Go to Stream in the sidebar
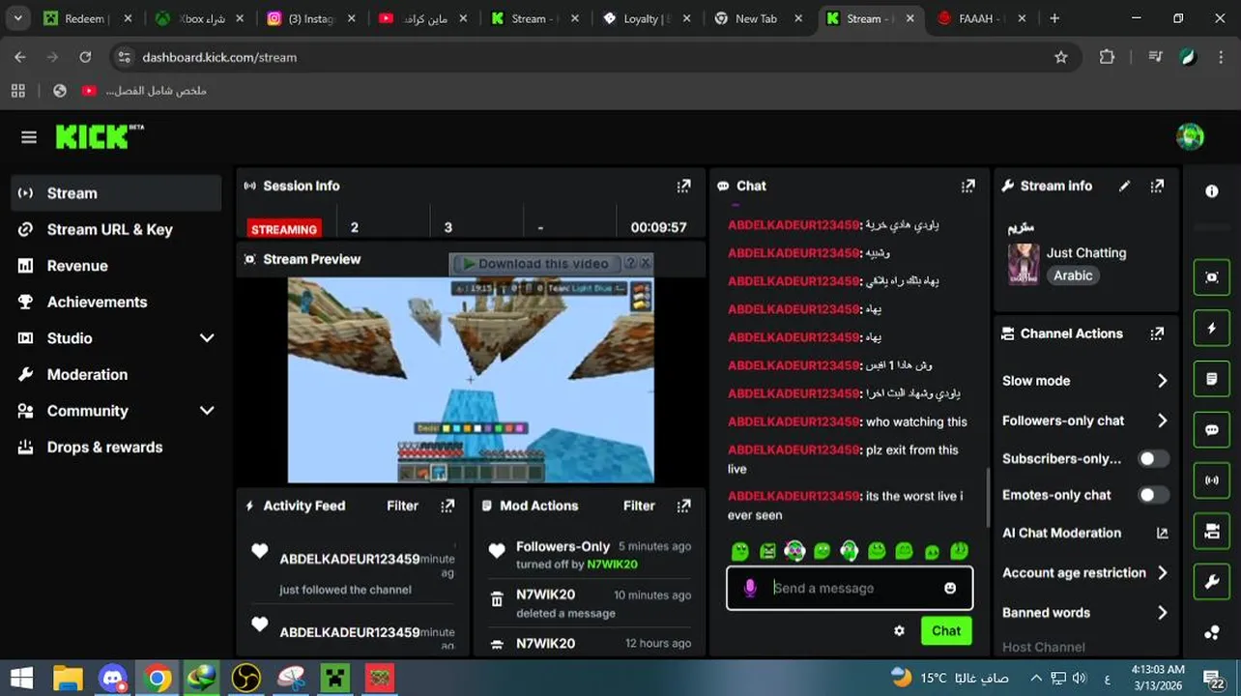This screenshot has width=1241, height=696. [116, 193]
